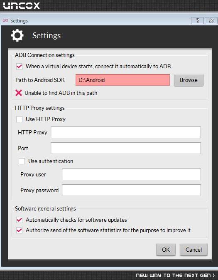Click the Settings gear icon
The height and width of the screenshot is (280, 218).
[x=17, y=36]
